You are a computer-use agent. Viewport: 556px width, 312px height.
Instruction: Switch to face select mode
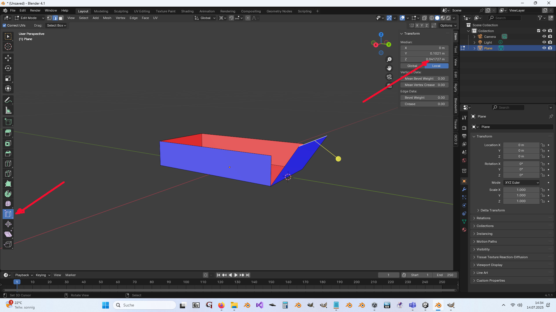pos(61,18)
